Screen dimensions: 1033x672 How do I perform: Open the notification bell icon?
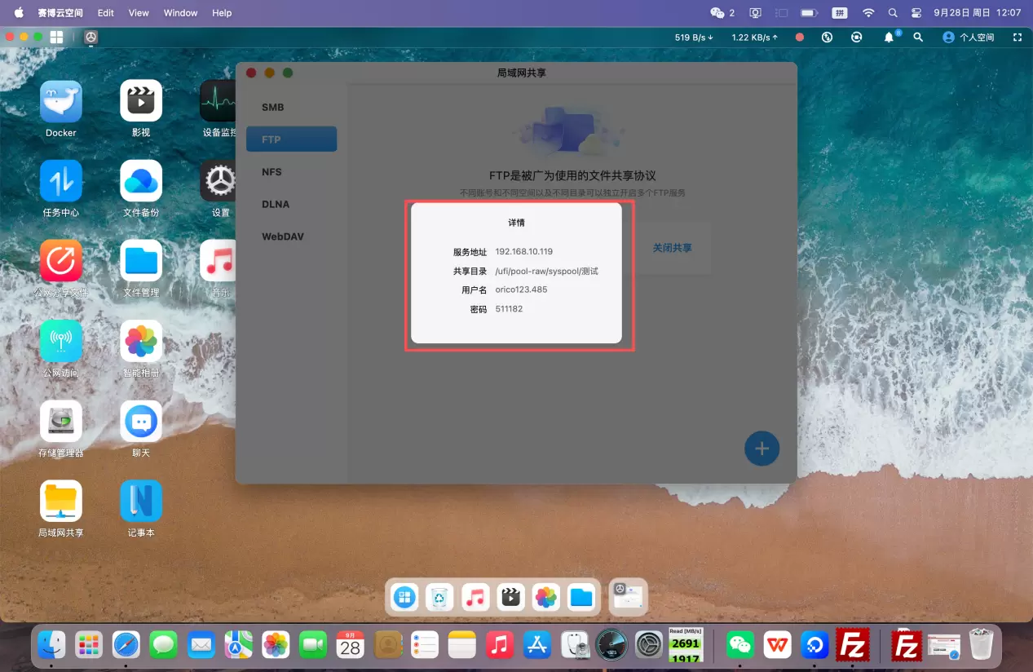tap(890, 38)
